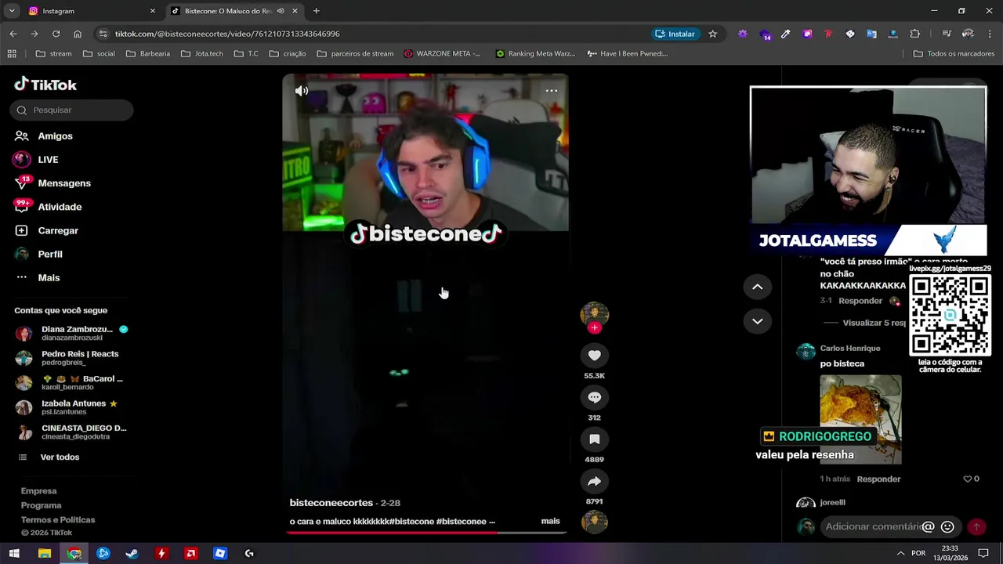Open the video options three-dot menu

552,91
